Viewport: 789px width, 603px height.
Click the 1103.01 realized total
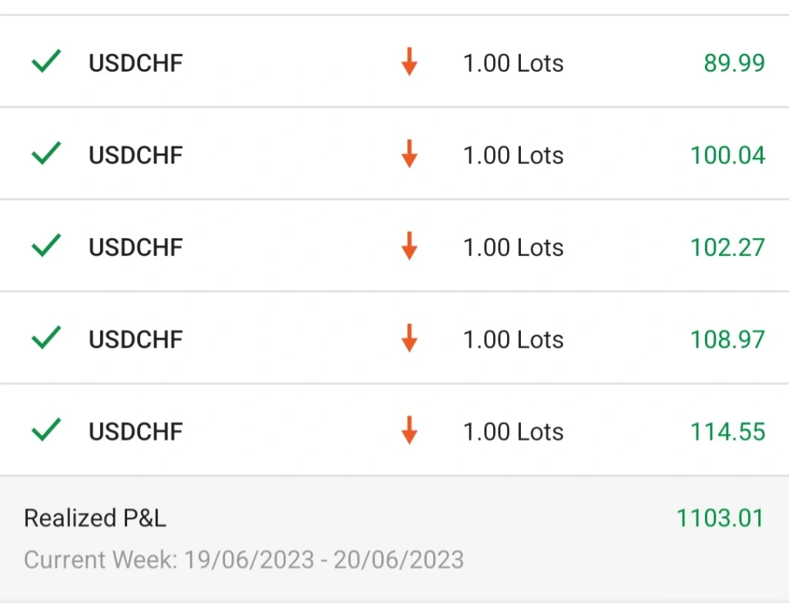click(720, 518)
